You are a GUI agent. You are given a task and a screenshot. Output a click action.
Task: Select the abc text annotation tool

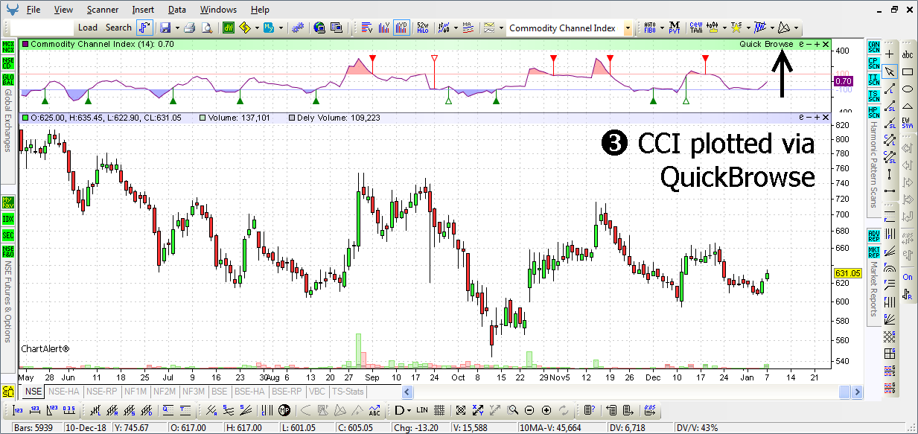pos(908,54)
